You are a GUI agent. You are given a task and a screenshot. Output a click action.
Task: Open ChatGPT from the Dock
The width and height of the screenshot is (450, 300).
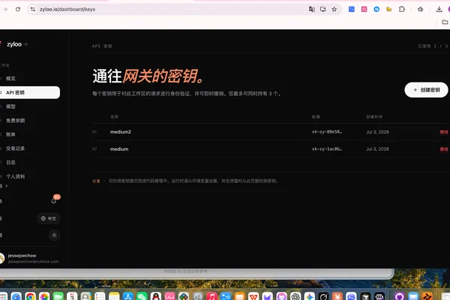295,296
